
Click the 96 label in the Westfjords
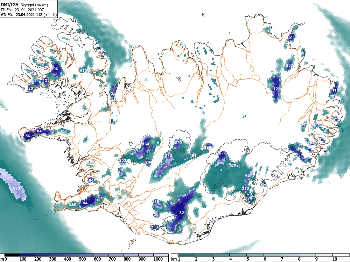56,69
